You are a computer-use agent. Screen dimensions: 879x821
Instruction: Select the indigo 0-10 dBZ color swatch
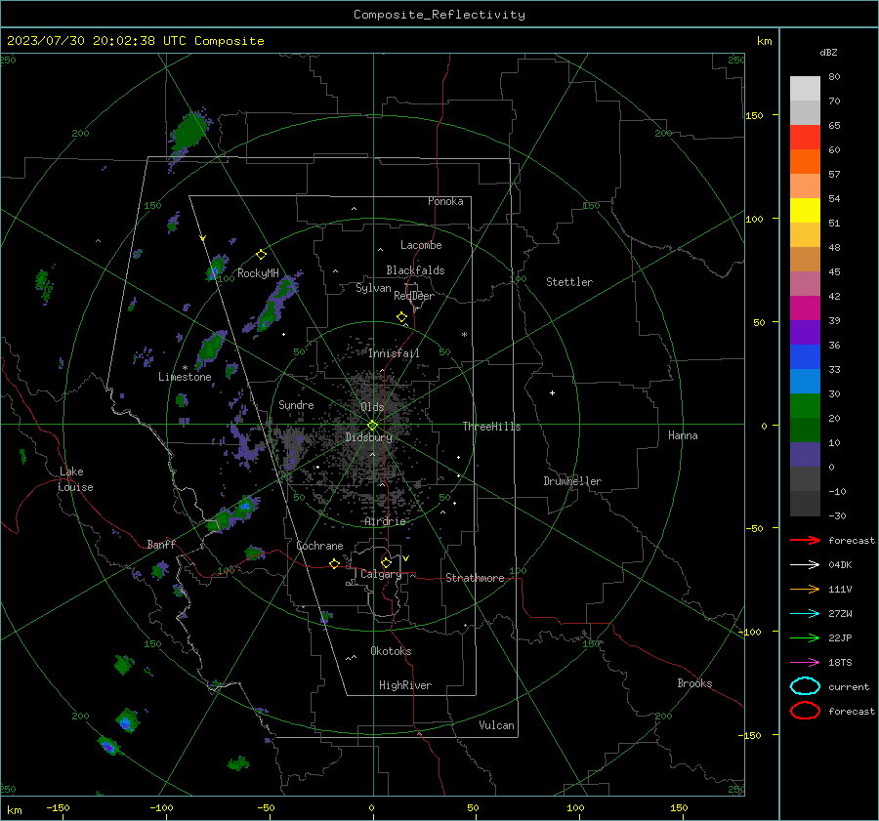coord(805,454)
